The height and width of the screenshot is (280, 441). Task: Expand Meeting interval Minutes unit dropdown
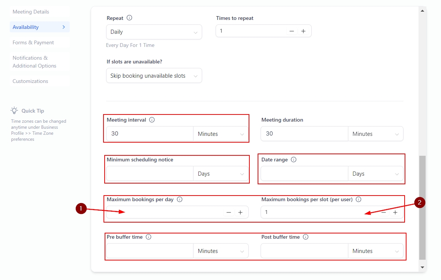coord(220,134)
